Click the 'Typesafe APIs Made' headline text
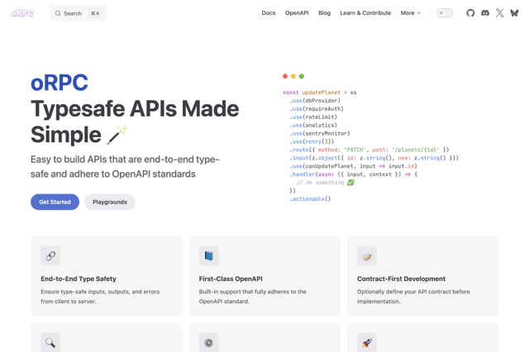The height and width of the screenshot is (352, 529). coord(135,109)
